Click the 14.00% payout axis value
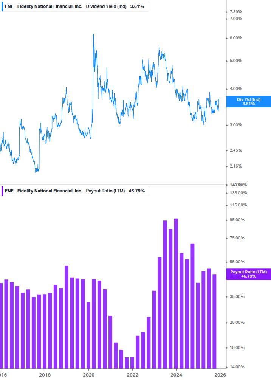Viewport: 271px width, 380px height. (237, 367)
